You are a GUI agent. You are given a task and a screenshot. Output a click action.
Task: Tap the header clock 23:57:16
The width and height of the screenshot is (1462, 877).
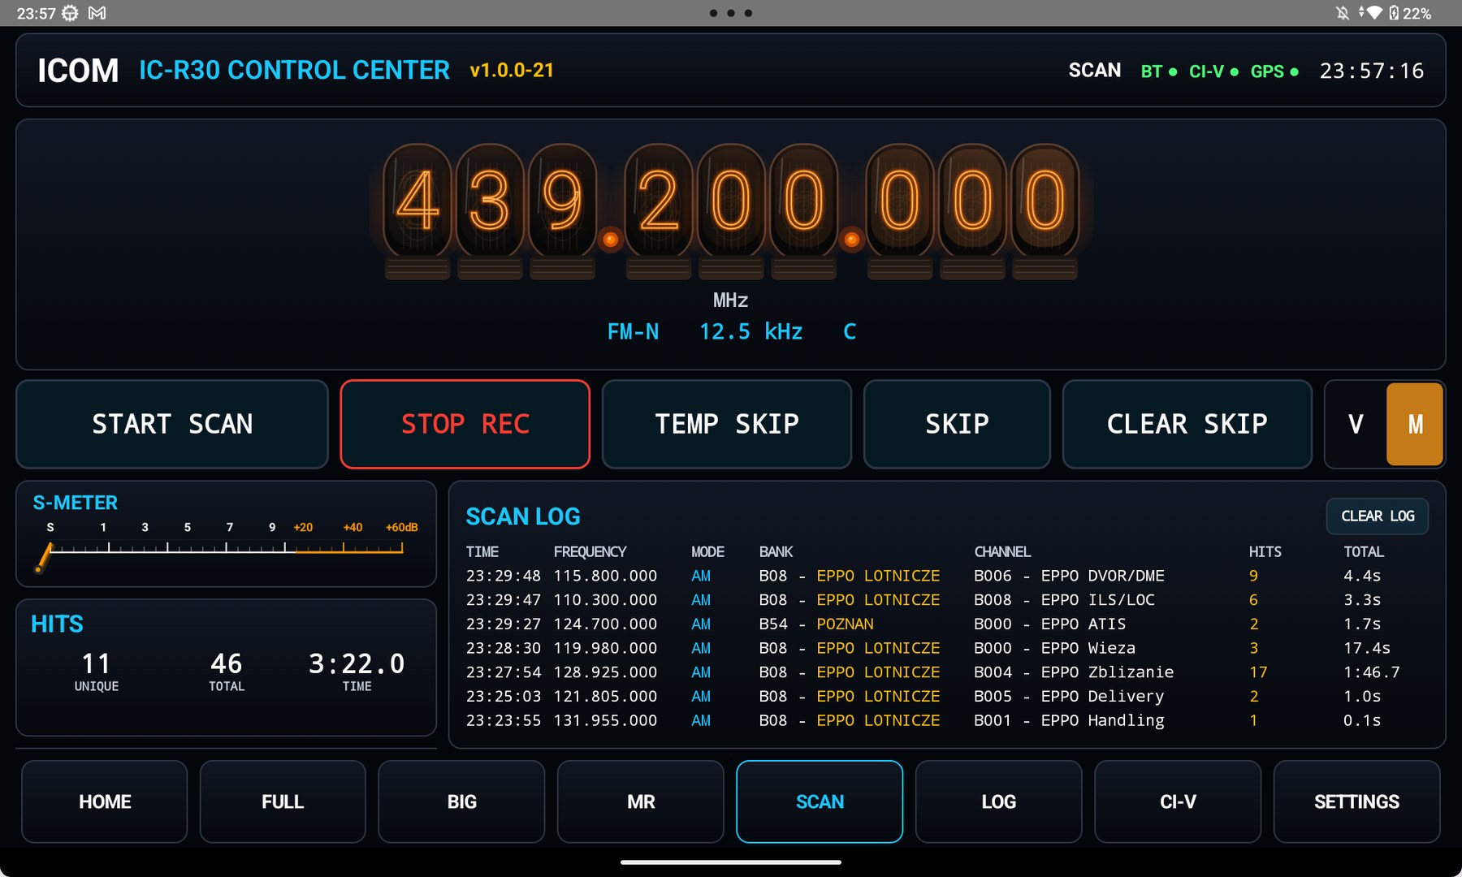point(1371,71)
